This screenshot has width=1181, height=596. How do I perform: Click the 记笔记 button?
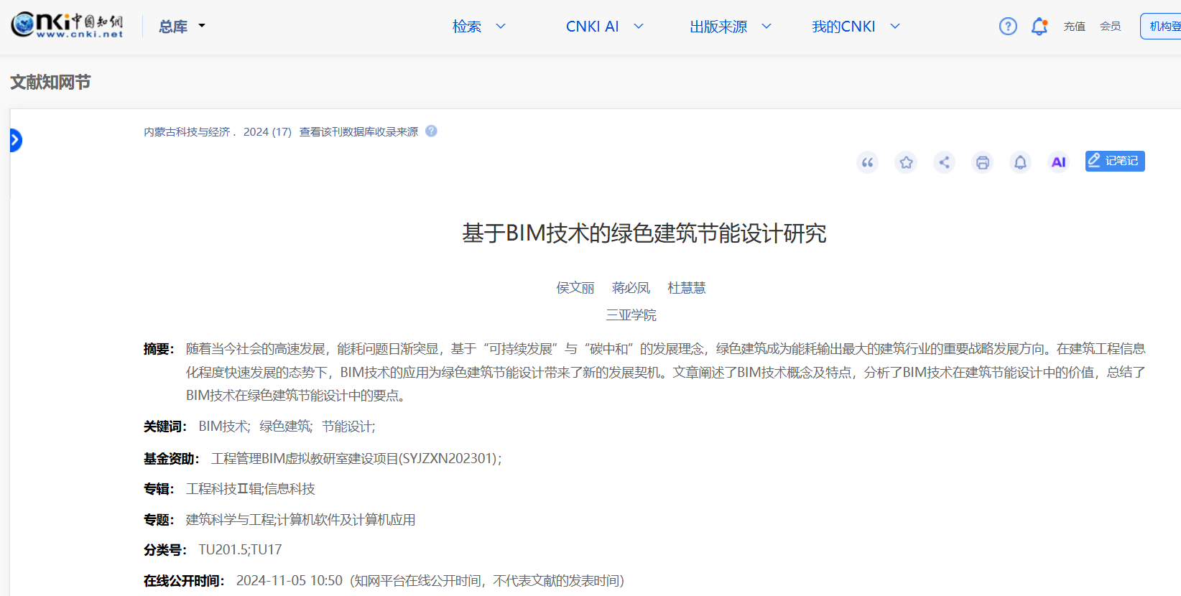point(1114,161)
